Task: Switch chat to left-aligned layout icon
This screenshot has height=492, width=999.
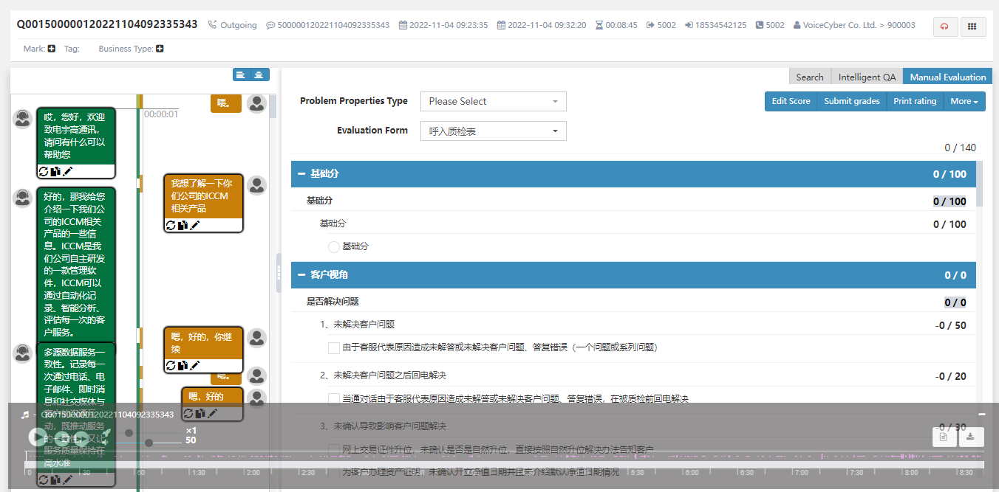Action: coord(240,75)
